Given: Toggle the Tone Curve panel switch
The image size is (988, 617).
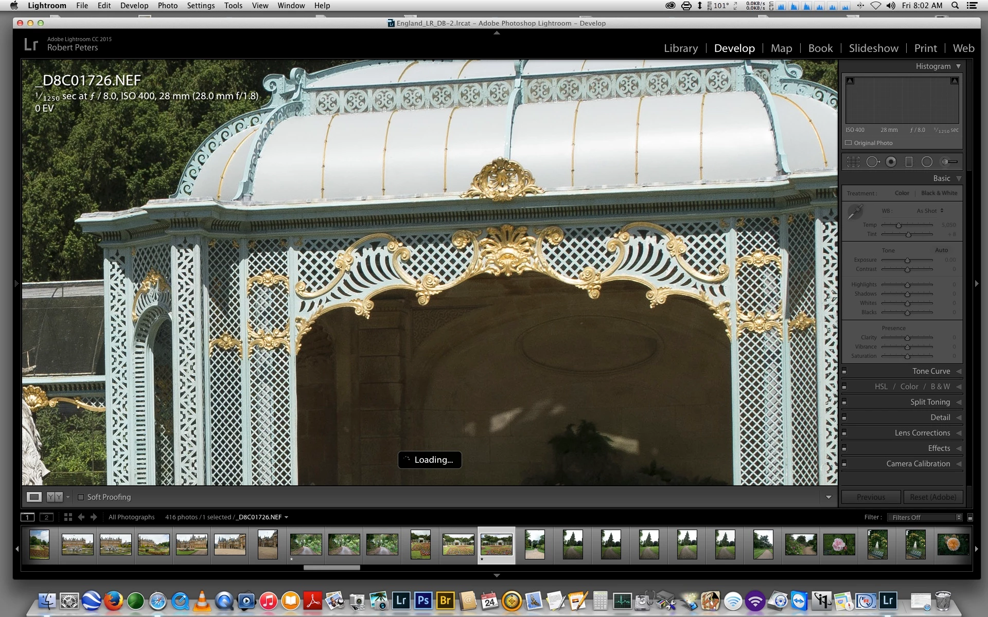Looking at the screenshot, I should 844,371.
